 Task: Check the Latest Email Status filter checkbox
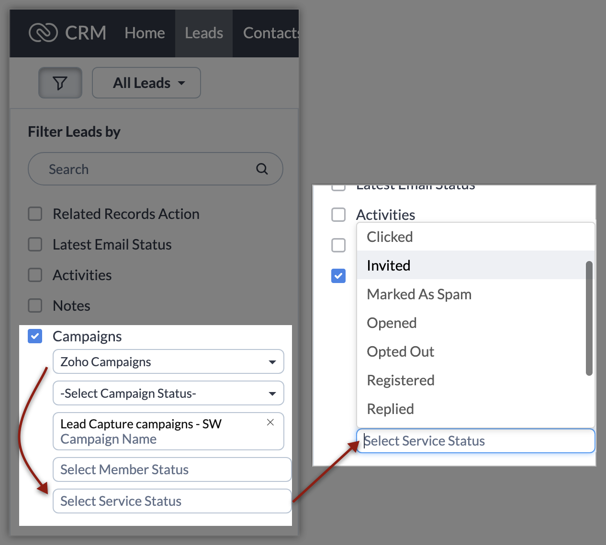coord(35,244)
